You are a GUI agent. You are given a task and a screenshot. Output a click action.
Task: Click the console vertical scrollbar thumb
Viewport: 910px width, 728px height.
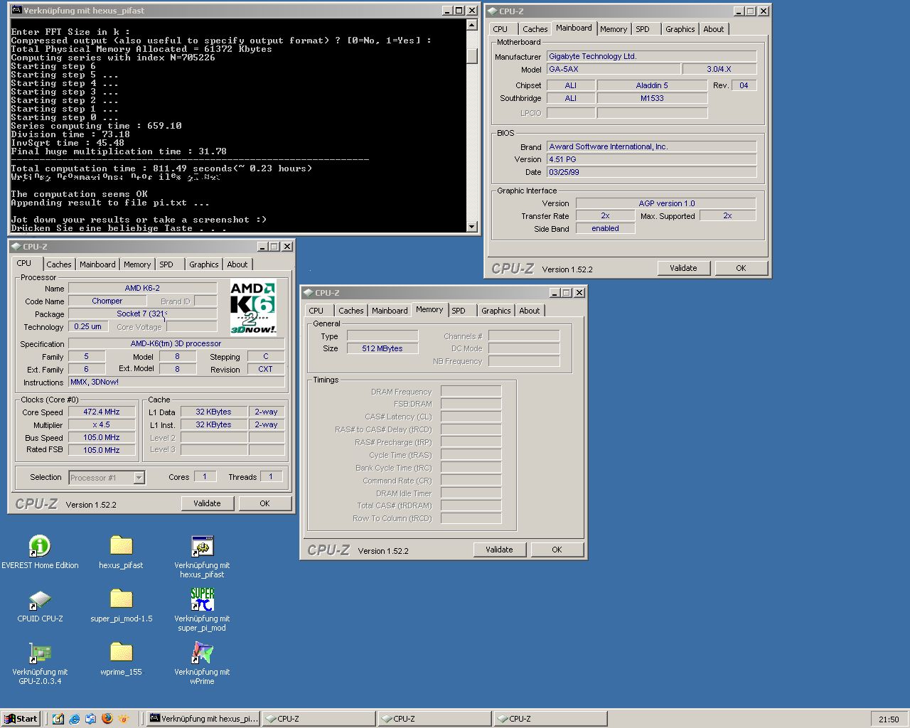point(472,56)
